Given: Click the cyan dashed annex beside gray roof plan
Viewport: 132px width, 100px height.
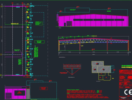Looking at the screenshot, I should [112, 69].
